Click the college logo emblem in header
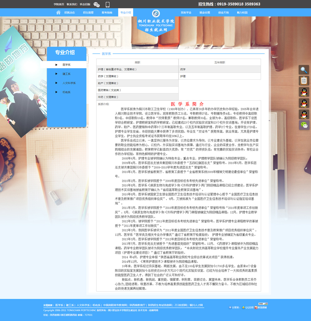Viewport: 311px width, 321px height. click(156, 13)
